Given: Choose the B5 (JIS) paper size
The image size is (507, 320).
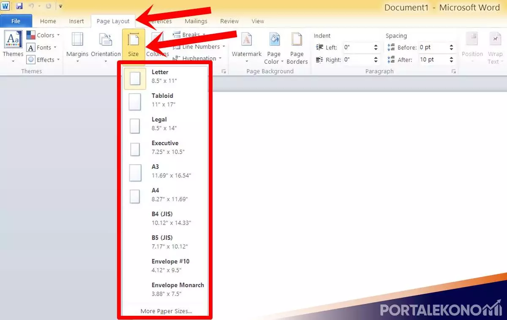Looking at the screenshot, I should click(x=165, y=244).
